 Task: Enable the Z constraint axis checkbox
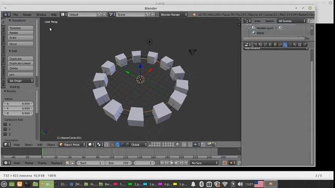pos(5,134)
